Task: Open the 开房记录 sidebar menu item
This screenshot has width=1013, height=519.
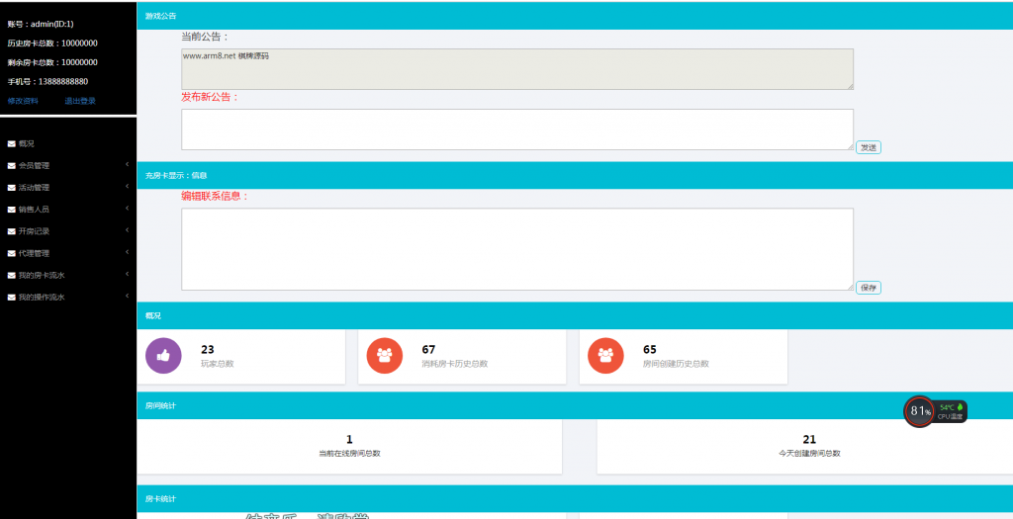Action: click(68, 231)
